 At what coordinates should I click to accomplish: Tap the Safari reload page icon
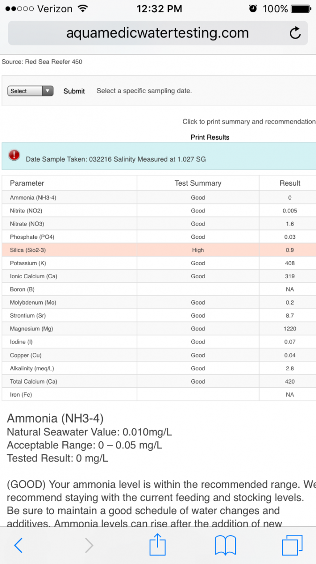[x=295, y=33]
